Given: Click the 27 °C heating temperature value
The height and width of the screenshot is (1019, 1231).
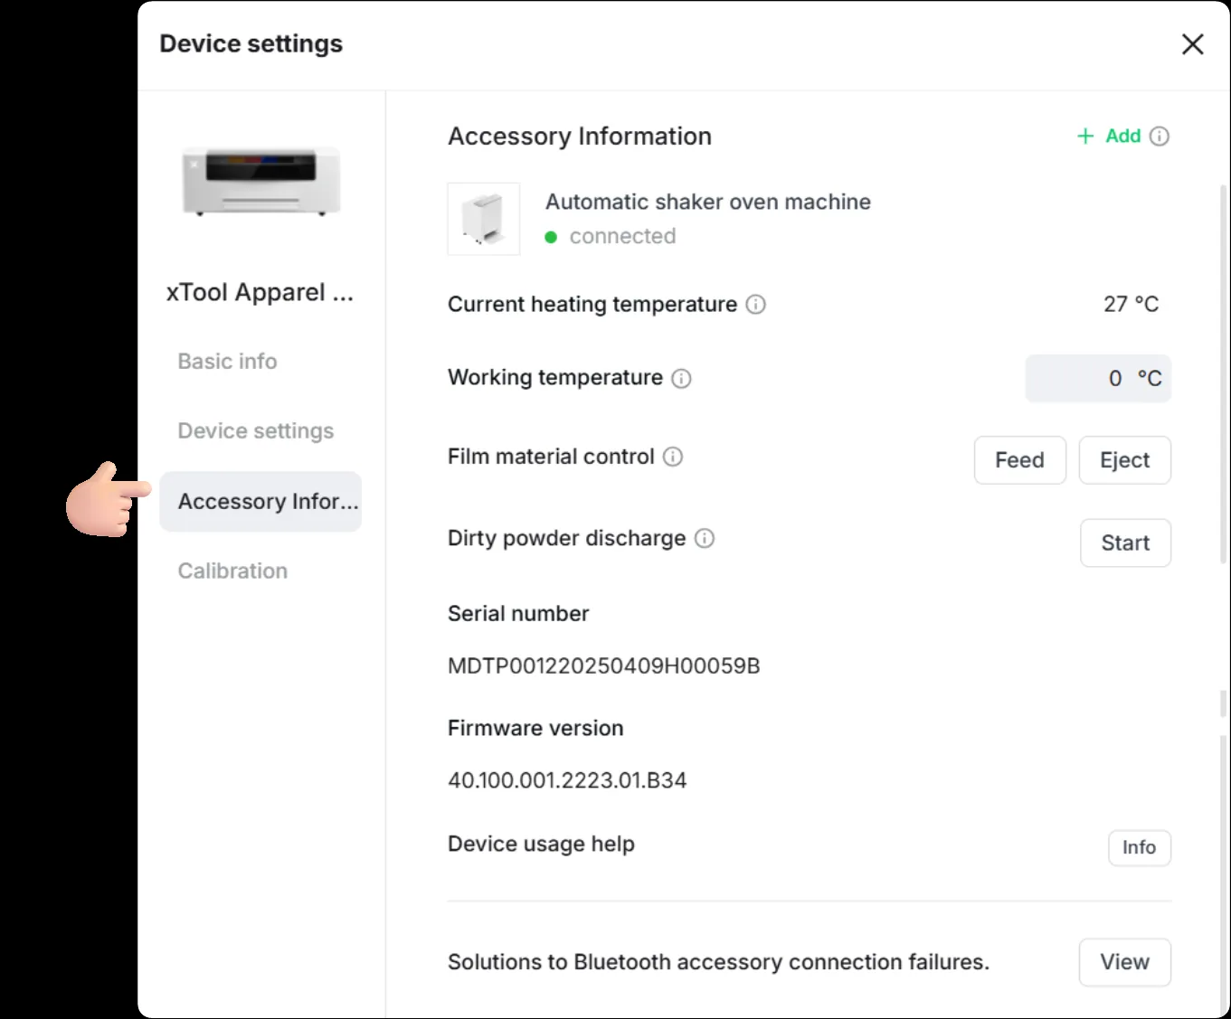Looking at the screenshot, I should click(1131, 305).
